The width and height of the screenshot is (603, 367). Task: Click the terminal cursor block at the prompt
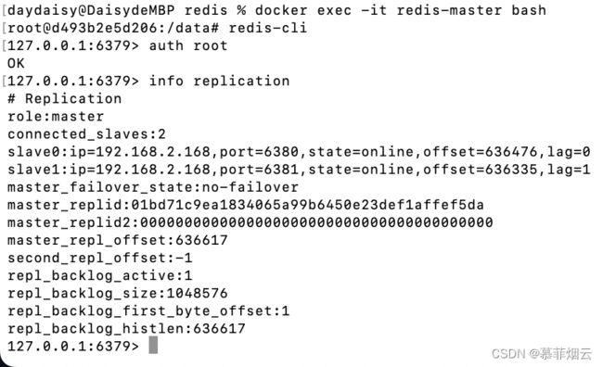point(153,345)
